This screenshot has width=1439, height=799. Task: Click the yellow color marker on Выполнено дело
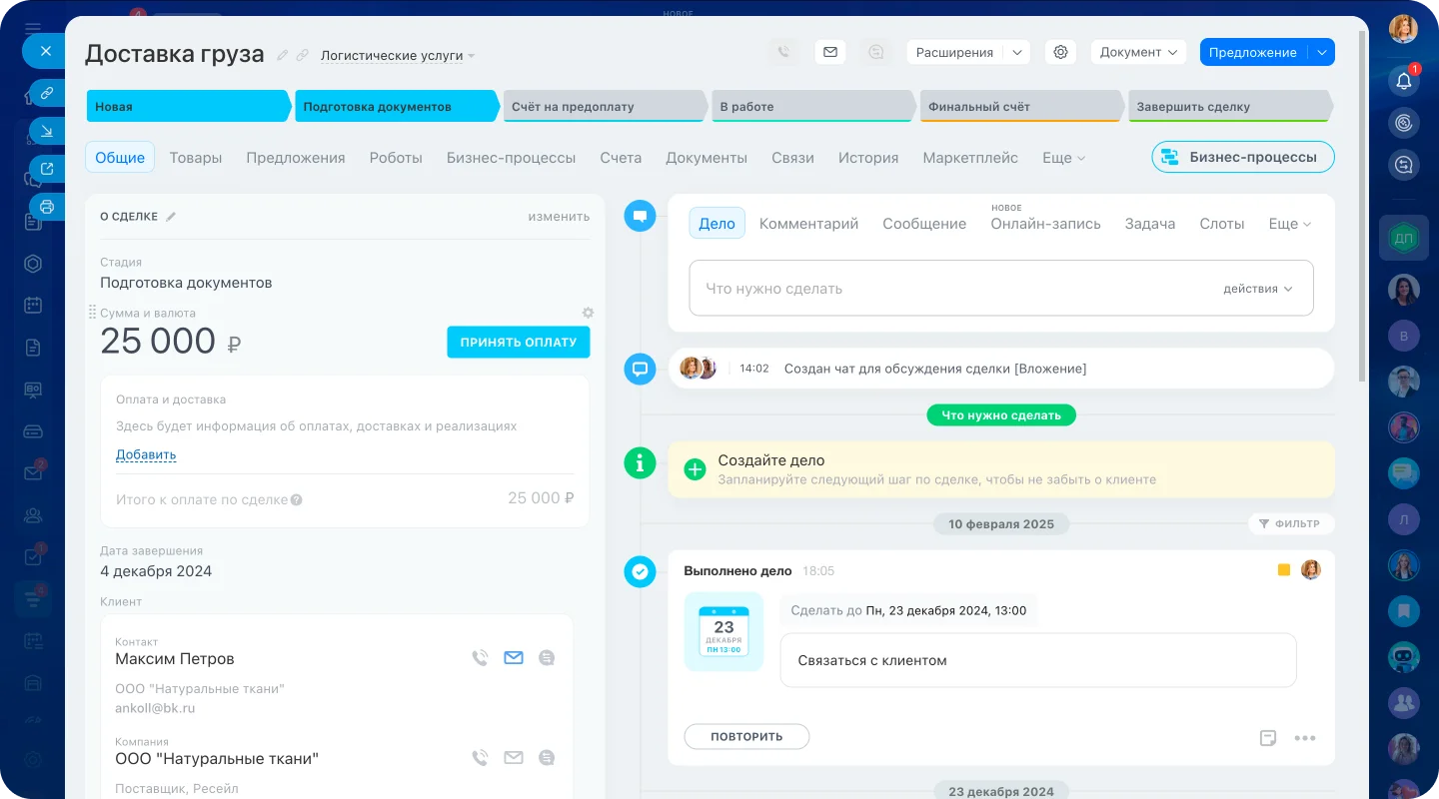point(1283,569)
